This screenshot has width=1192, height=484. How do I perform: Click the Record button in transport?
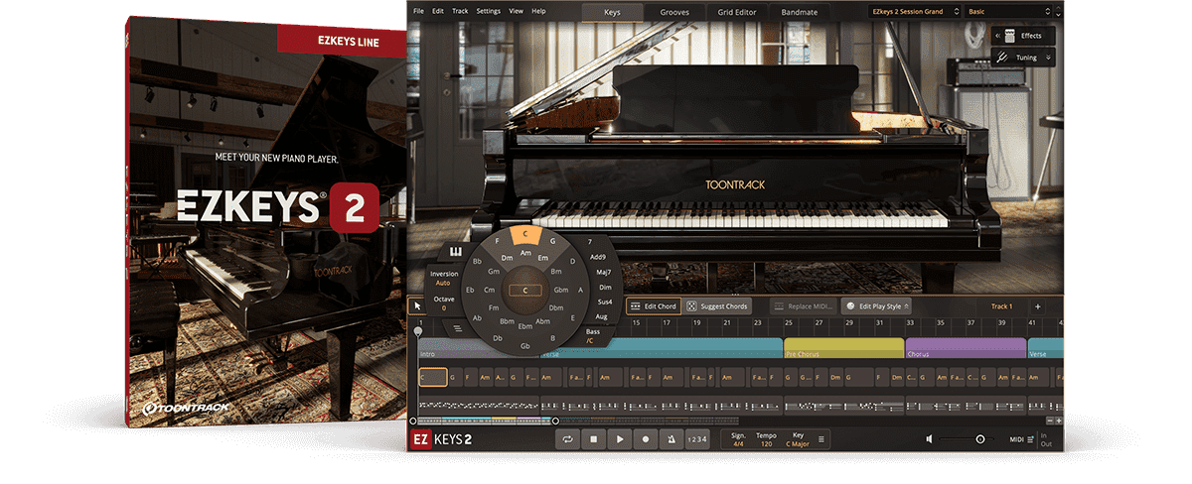(x=646, y=438)
